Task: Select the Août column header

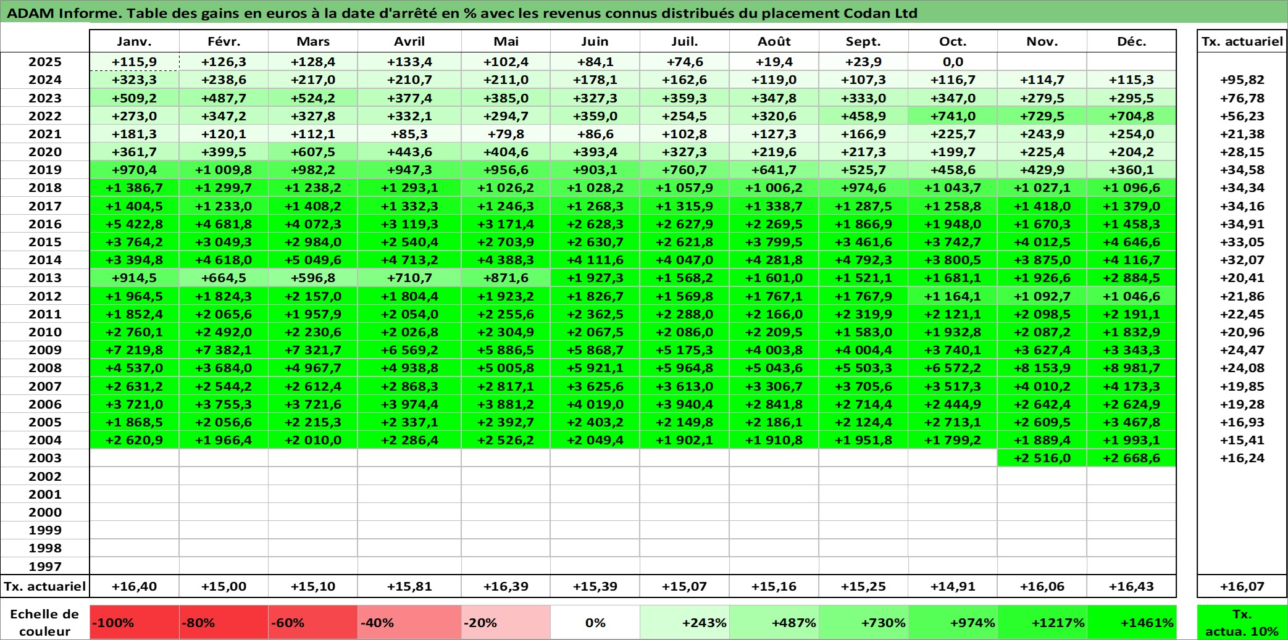Action: 774,41
